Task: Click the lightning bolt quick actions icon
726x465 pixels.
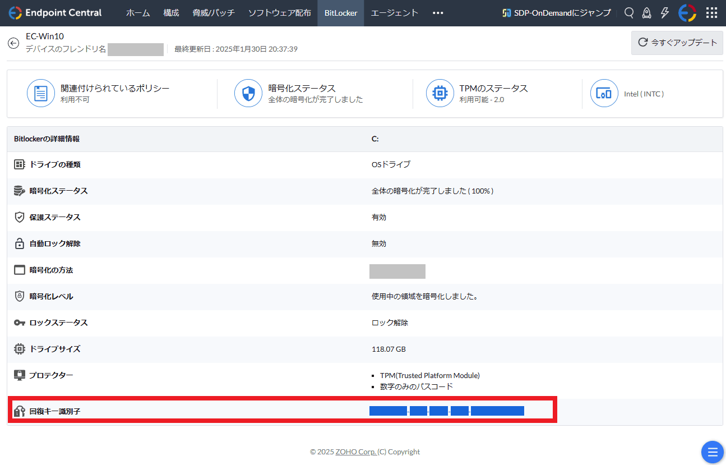Action: pos(665,13)
